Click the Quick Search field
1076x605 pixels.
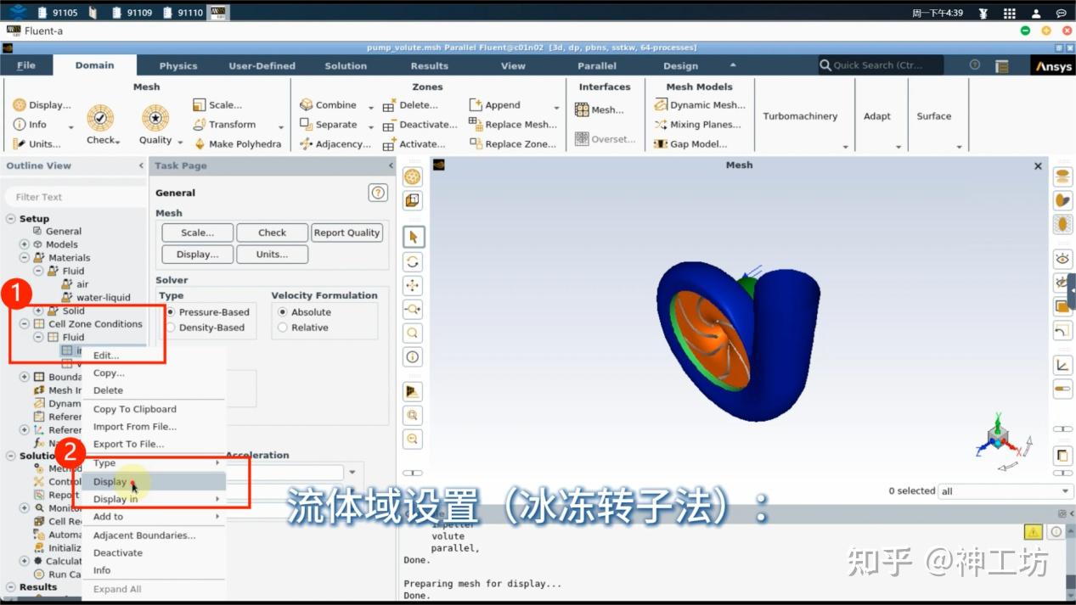coord(881,65)
